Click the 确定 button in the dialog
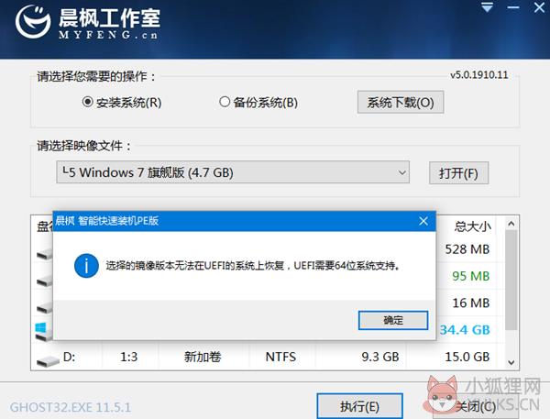 pyautogui.click(x=393, y=320)
